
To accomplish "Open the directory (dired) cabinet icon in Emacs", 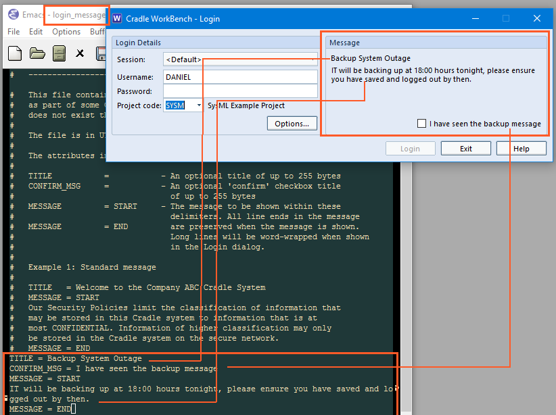I will click(59, 53).
